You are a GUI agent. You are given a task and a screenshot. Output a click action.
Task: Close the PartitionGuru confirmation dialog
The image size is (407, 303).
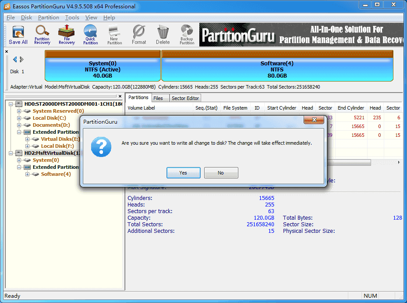point(314,120)
